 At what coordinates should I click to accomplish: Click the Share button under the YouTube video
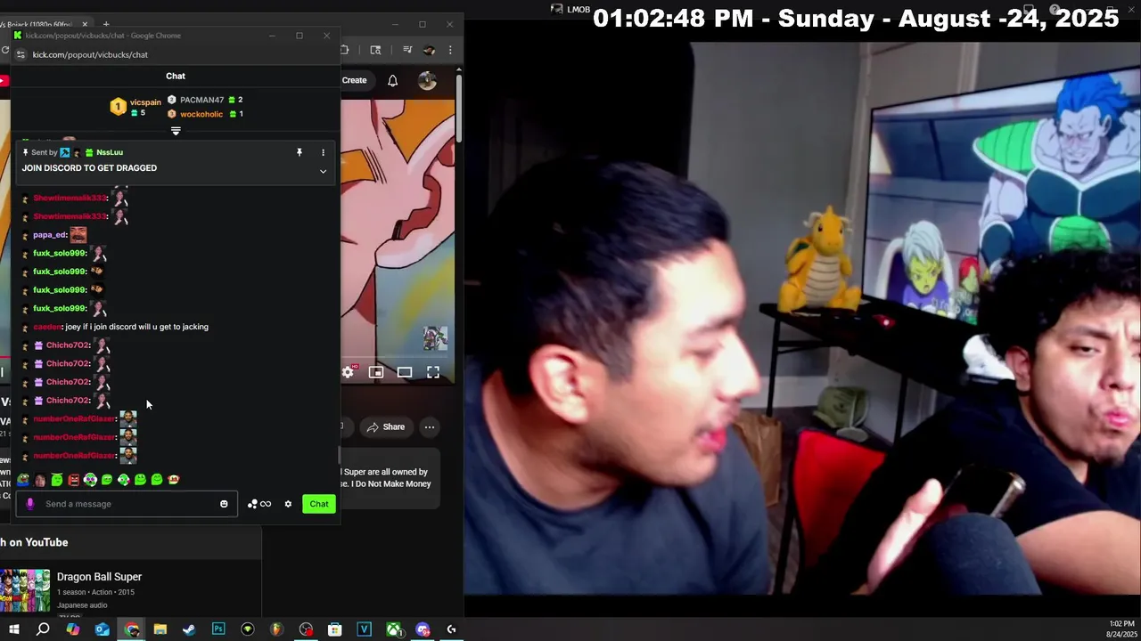pyautogui.click(x=385, y=427)
